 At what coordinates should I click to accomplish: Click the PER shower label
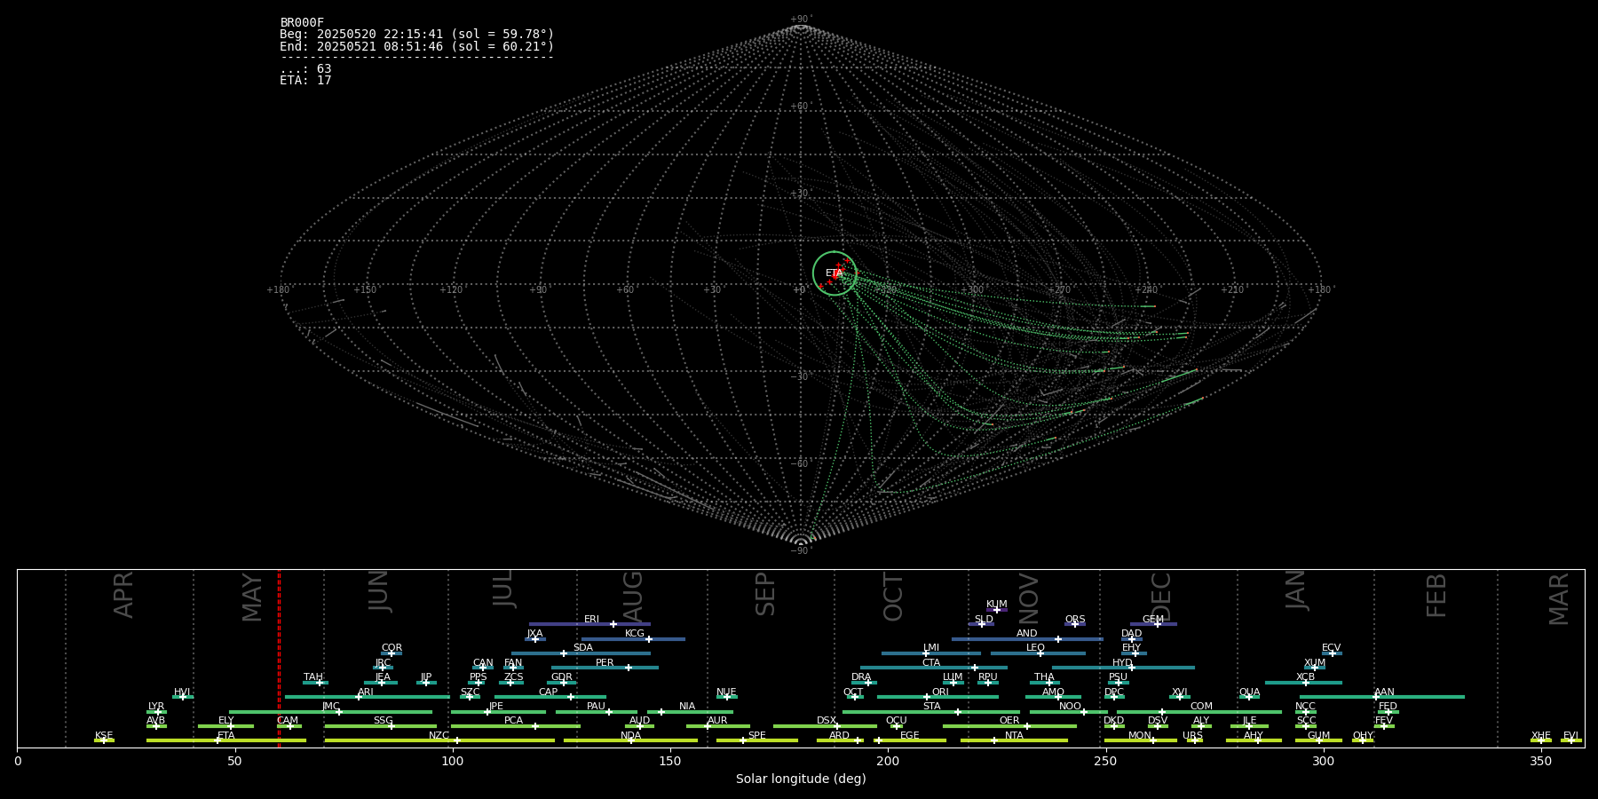pos(605,662)
